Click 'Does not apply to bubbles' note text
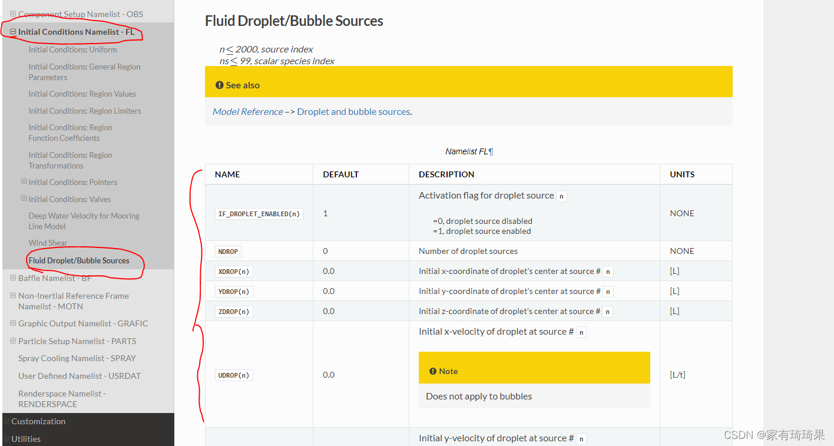The width and height of the screenshot is (834, 446). click(479, 396)
